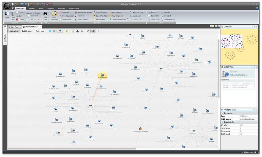Set Number of Results to 50

coord(31,20)
